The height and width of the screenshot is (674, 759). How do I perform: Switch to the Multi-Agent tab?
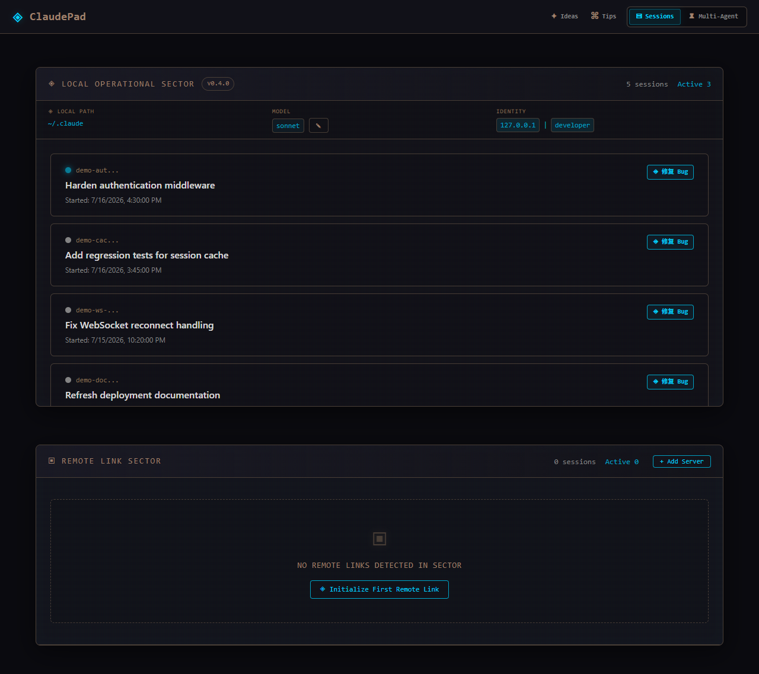(x=713, y=17)
